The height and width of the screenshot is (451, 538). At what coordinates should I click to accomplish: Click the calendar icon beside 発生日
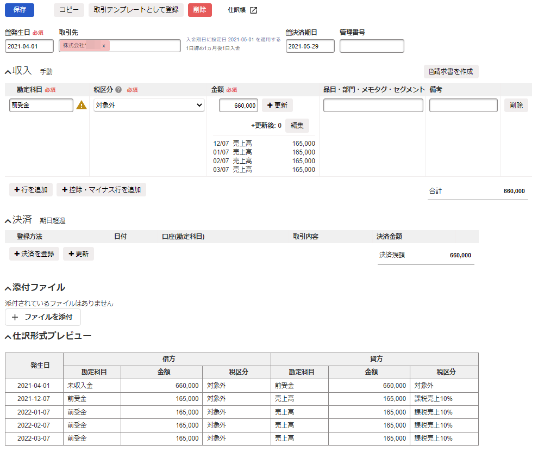point(8,33)
